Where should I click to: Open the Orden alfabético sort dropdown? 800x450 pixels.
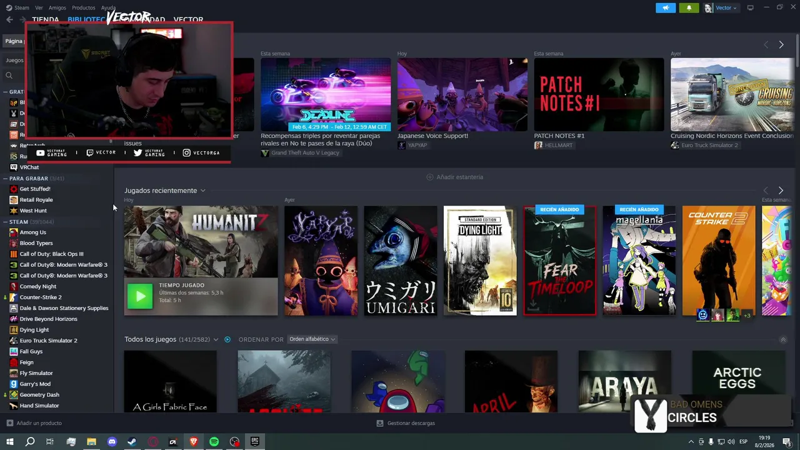(x=312, y=339)
